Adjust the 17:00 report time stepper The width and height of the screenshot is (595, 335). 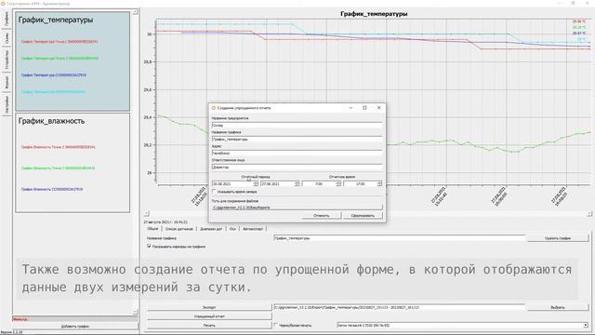click(x=379, y=184)
